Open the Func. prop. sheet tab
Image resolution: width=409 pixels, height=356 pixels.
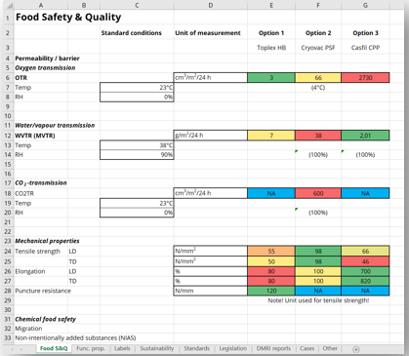[91, 348]
